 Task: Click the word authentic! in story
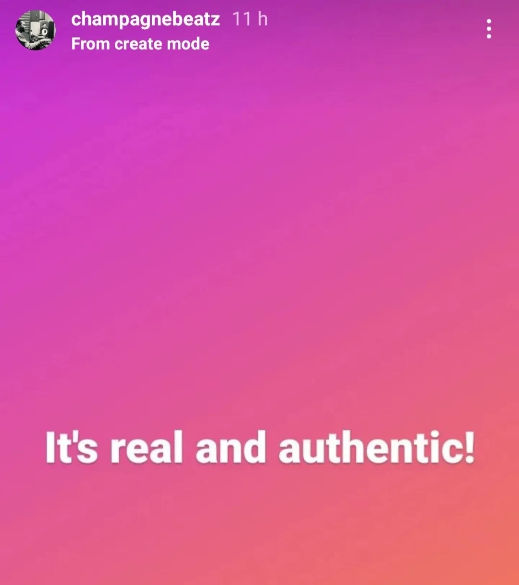(377, 447)
